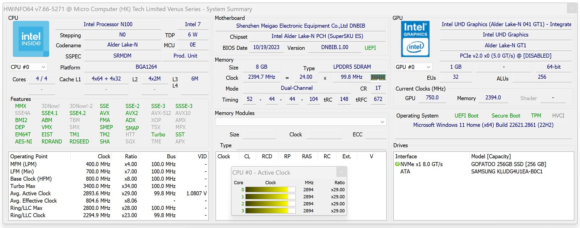Screen dimensions: 580x228
Task: Click the Core 0 clock bar
Action: click(x=270, y=190)
